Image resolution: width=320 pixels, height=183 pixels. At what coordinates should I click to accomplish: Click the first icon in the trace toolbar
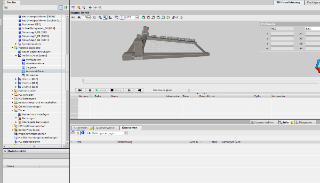click(73, 8)
